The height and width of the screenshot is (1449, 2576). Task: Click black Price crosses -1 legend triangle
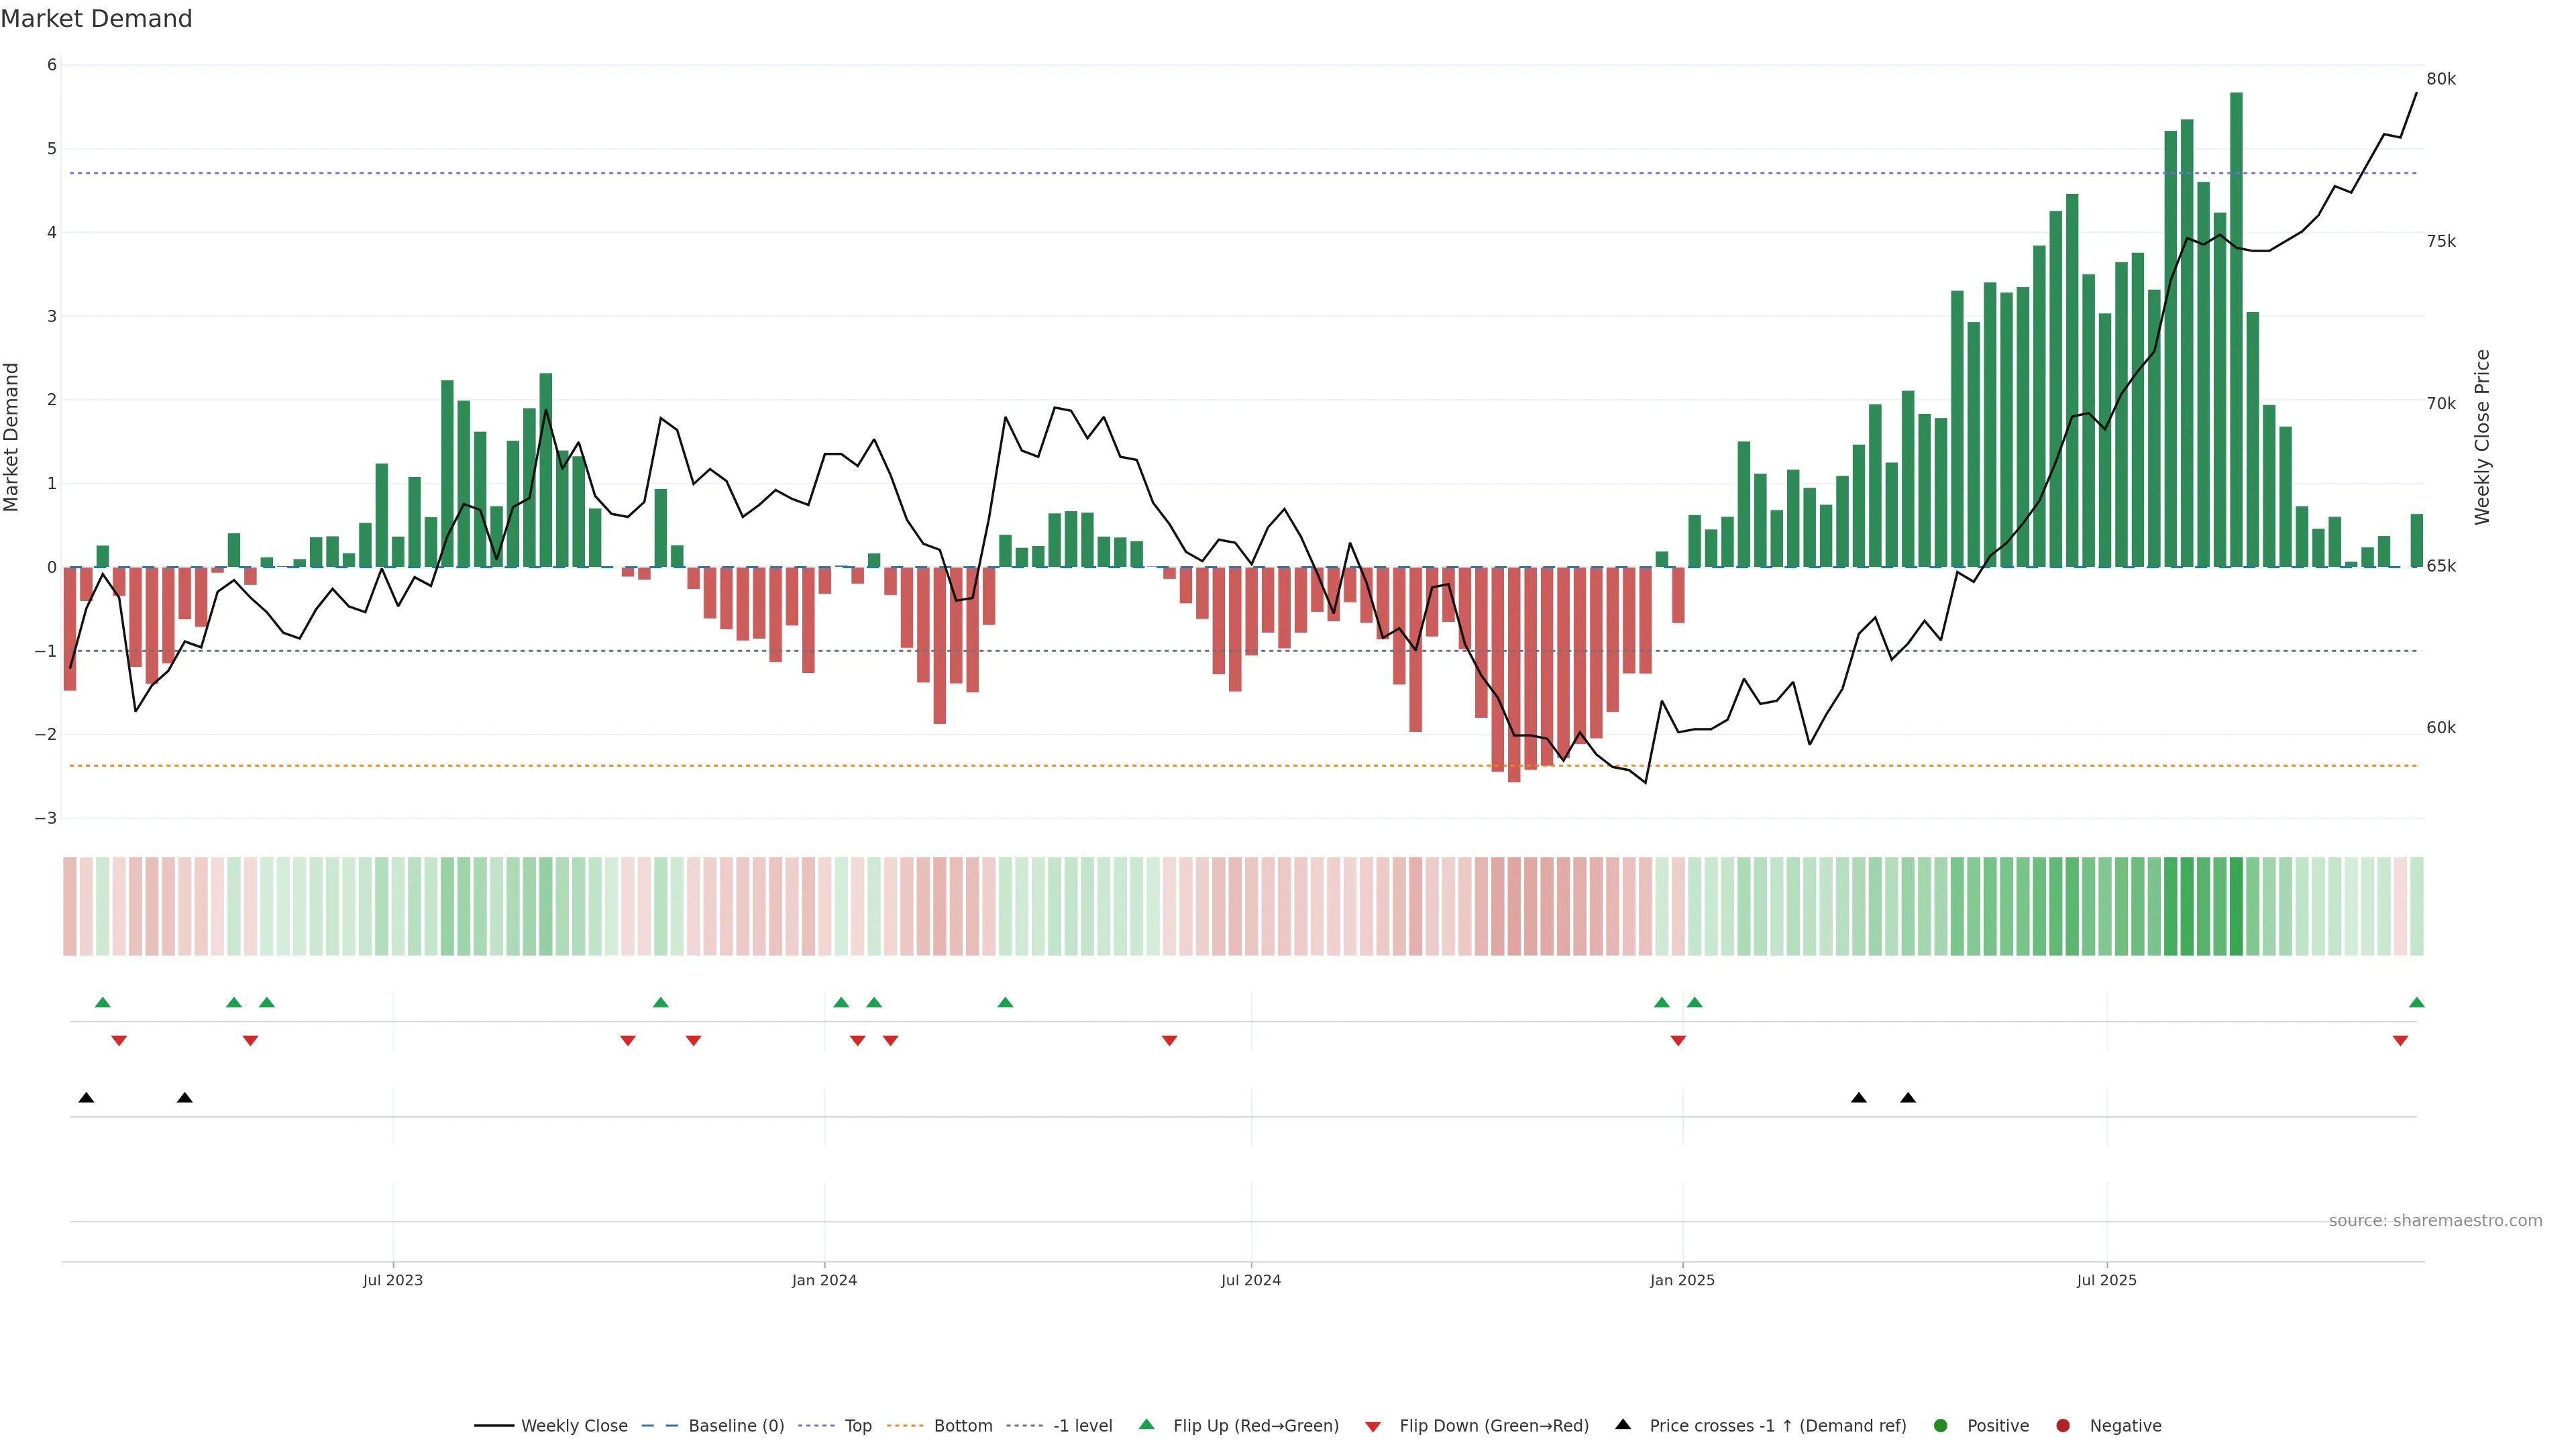(1623, 1424)
